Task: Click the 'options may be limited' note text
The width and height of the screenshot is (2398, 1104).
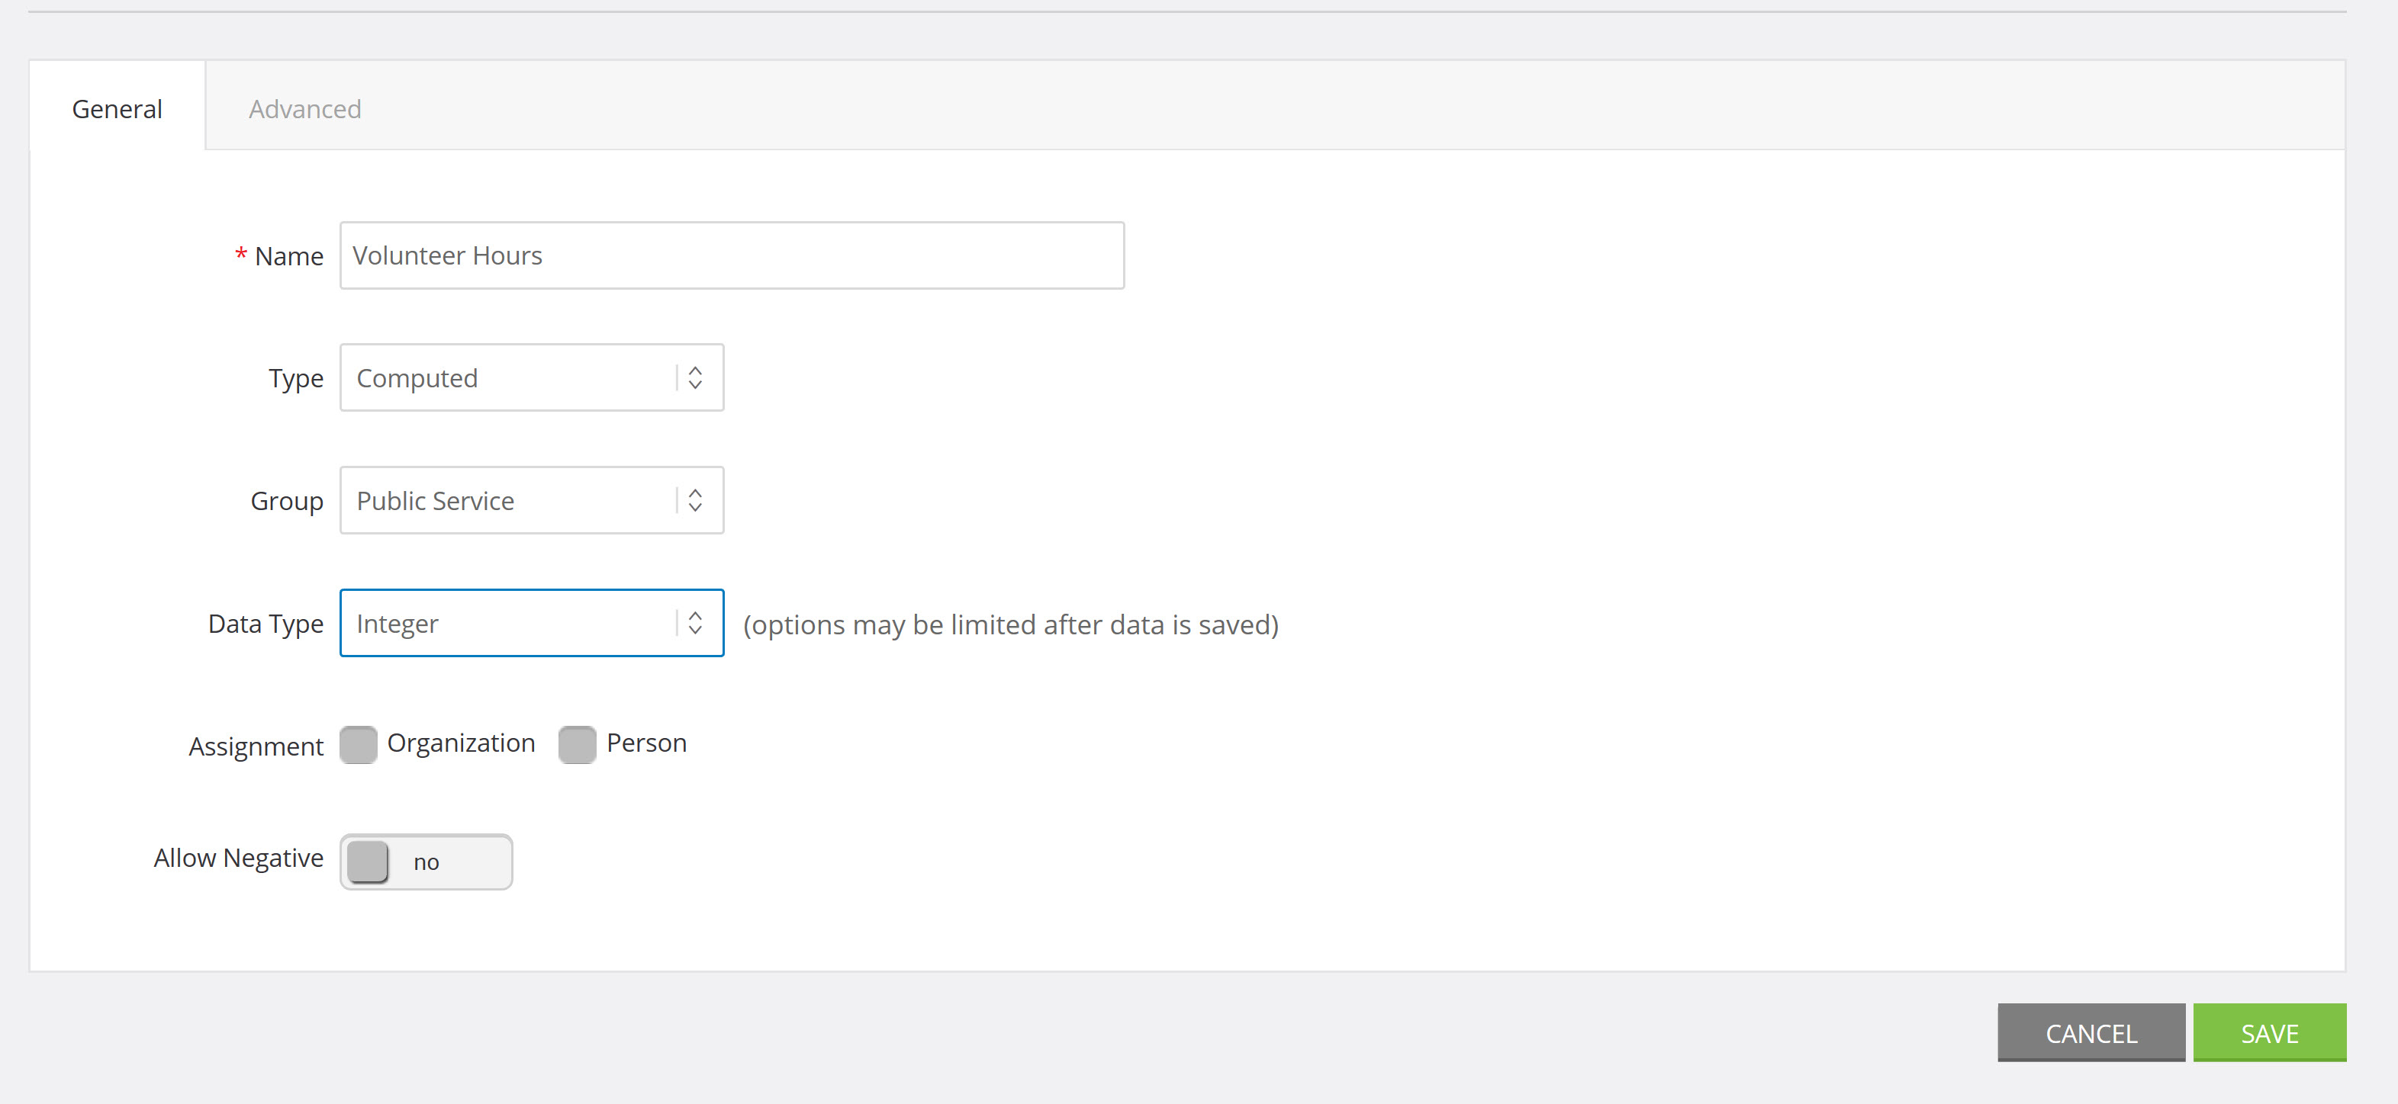Action: [x=1011, y=624]
